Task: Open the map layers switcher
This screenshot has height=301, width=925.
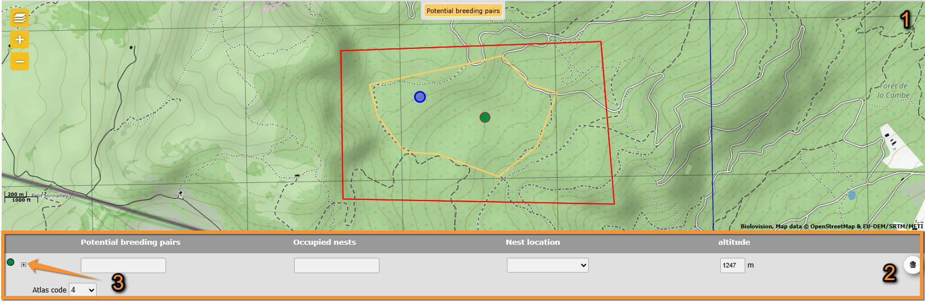Action: [x=19, y=18]
